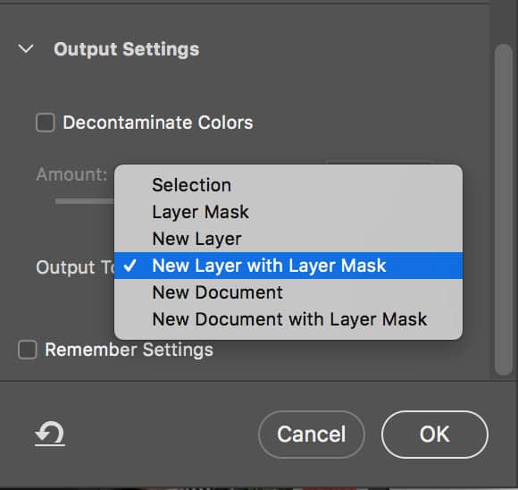
Task: Click the Output To label
Action: click(x=75, y=267)
